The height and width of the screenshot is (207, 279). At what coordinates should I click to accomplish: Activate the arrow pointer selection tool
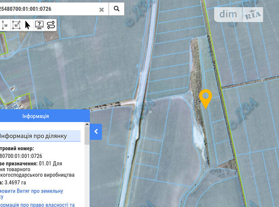(x=27, y=25)
